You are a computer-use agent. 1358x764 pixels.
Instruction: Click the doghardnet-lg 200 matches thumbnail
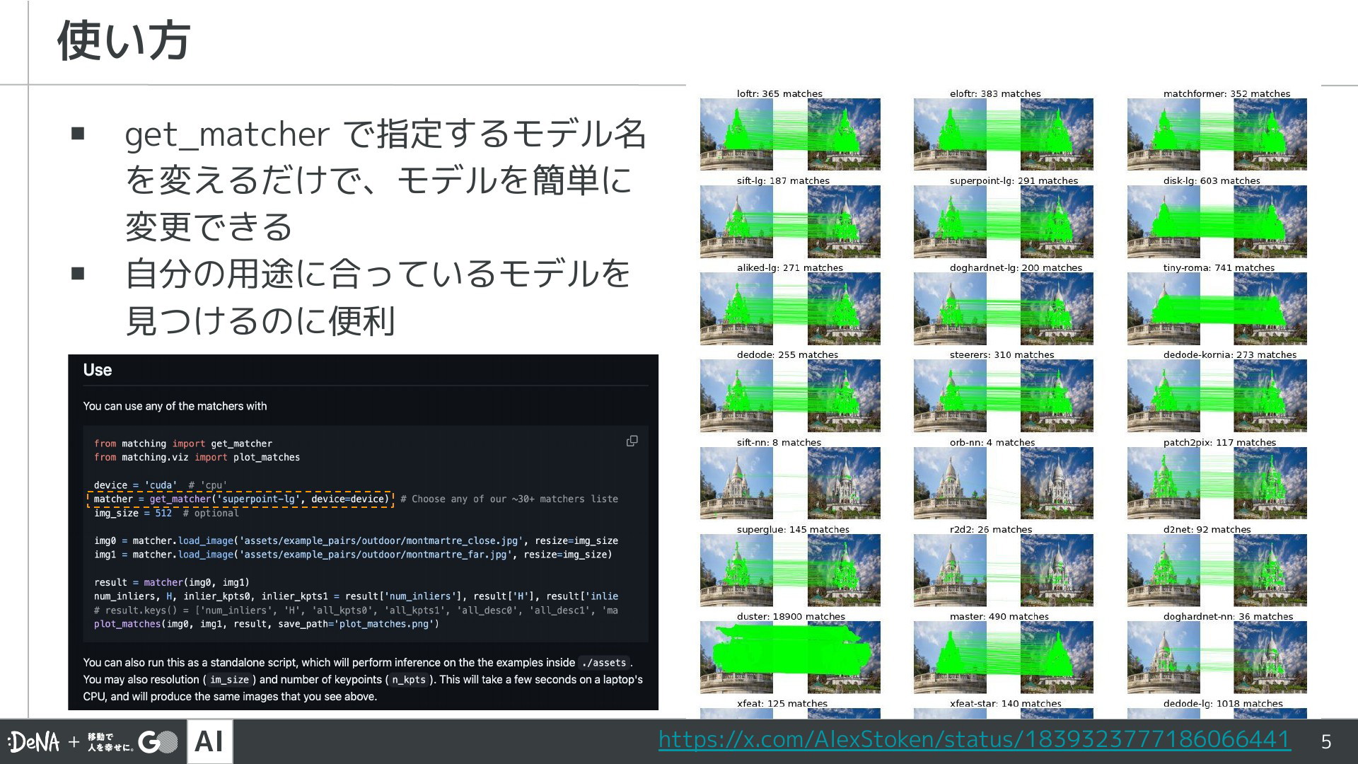tap(1004, 308)
